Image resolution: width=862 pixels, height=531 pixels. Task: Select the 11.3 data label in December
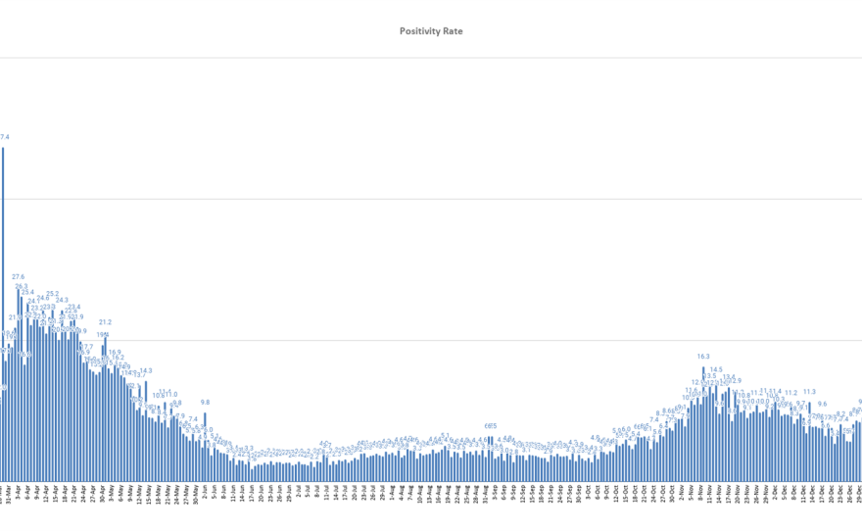809,392
